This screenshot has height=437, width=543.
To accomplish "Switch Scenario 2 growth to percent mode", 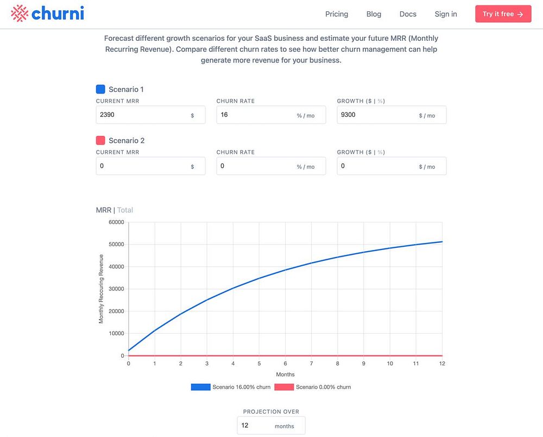I will coord(380,153).
